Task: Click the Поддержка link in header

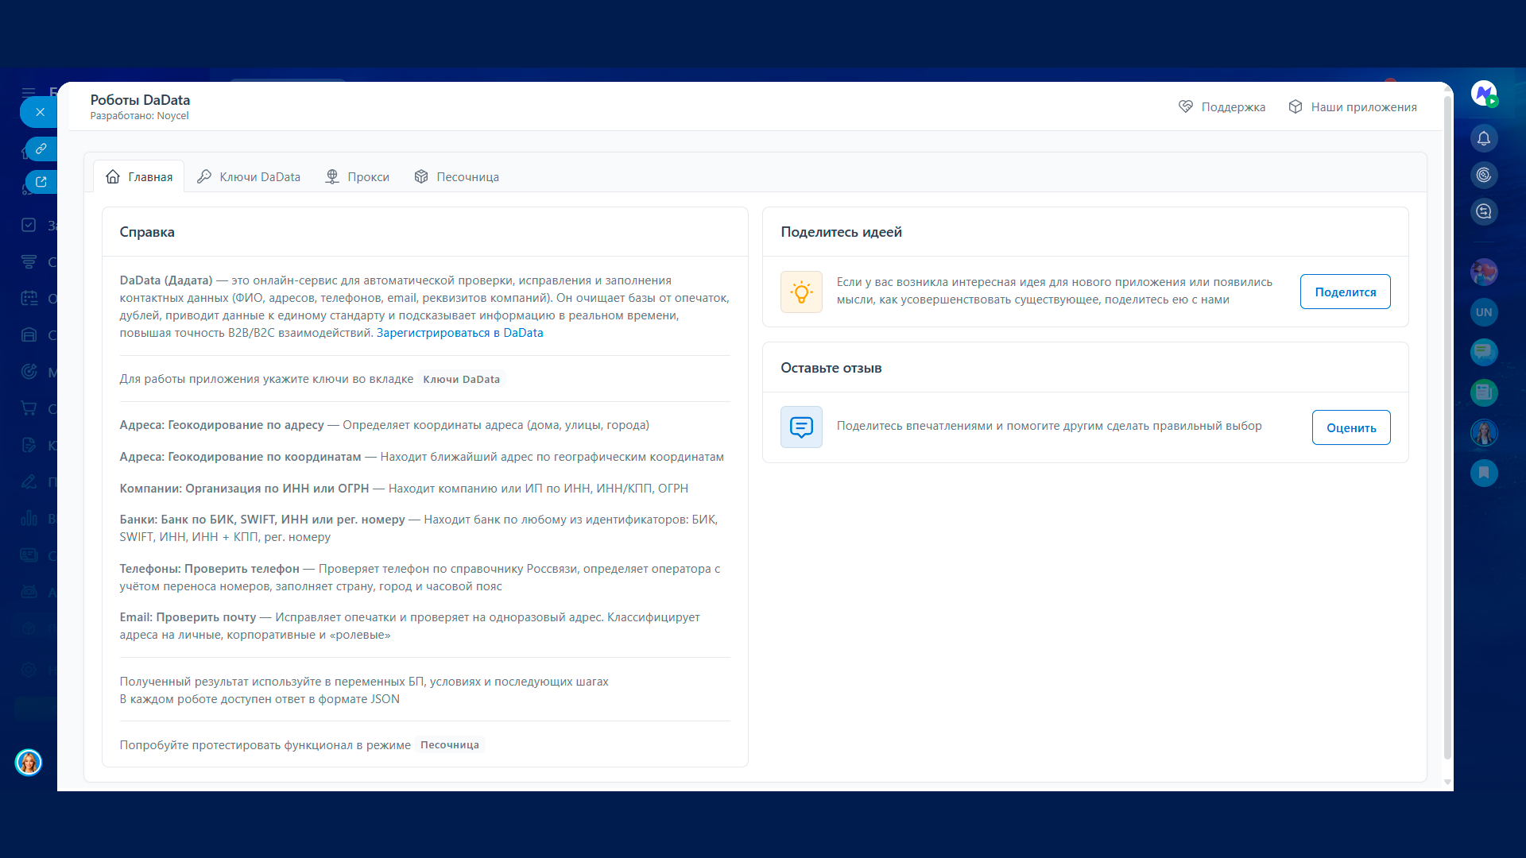Action: click(x=1222, y=107)
